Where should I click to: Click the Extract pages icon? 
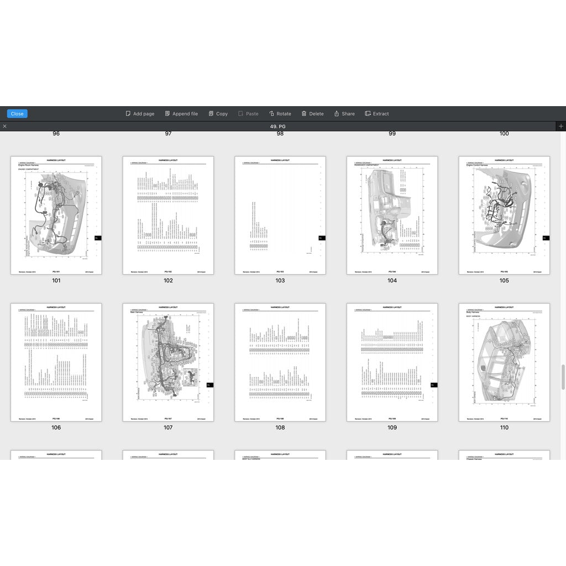(x=368, y=114)
